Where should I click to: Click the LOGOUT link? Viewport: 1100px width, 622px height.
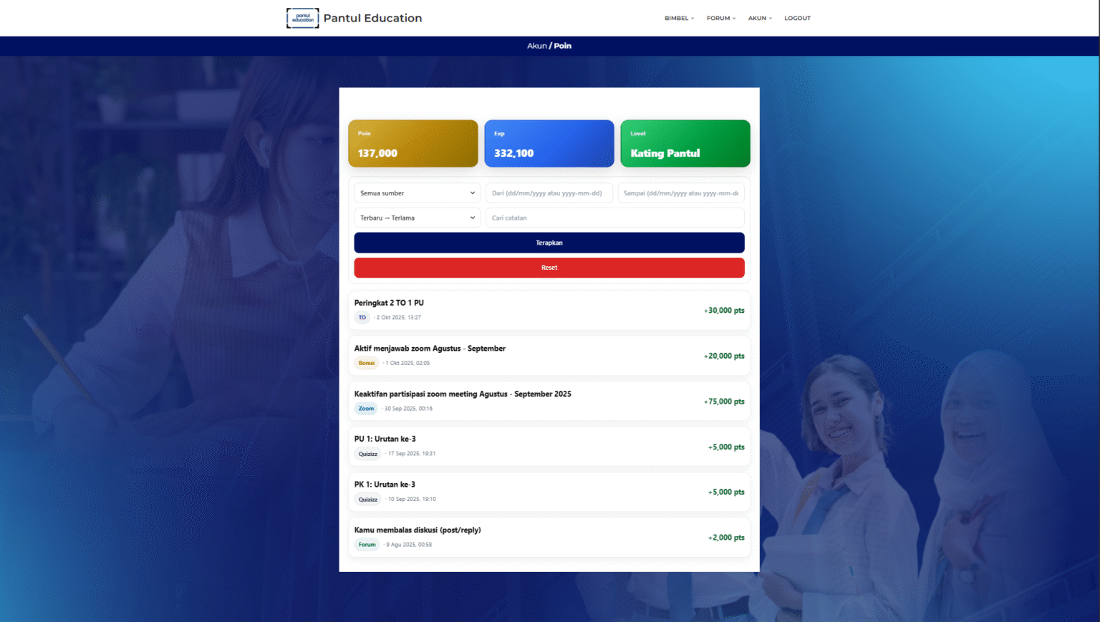(x=797, y=19)
